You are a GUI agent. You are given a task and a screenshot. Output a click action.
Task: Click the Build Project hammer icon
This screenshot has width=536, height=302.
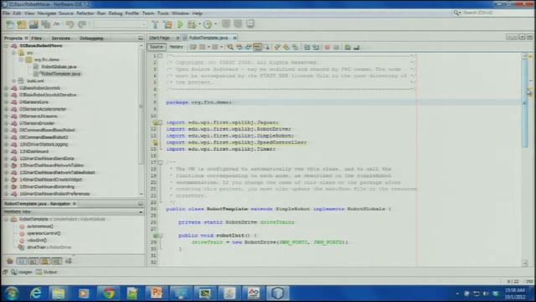click(x=155, y=24)
